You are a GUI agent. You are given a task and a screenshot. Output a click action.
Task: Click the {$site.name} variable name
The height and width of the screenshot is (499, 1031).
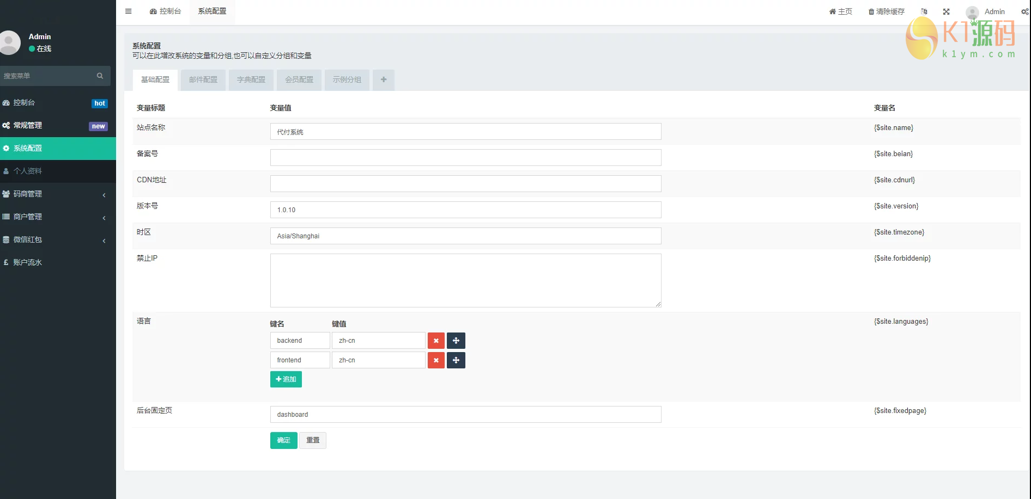894,128
